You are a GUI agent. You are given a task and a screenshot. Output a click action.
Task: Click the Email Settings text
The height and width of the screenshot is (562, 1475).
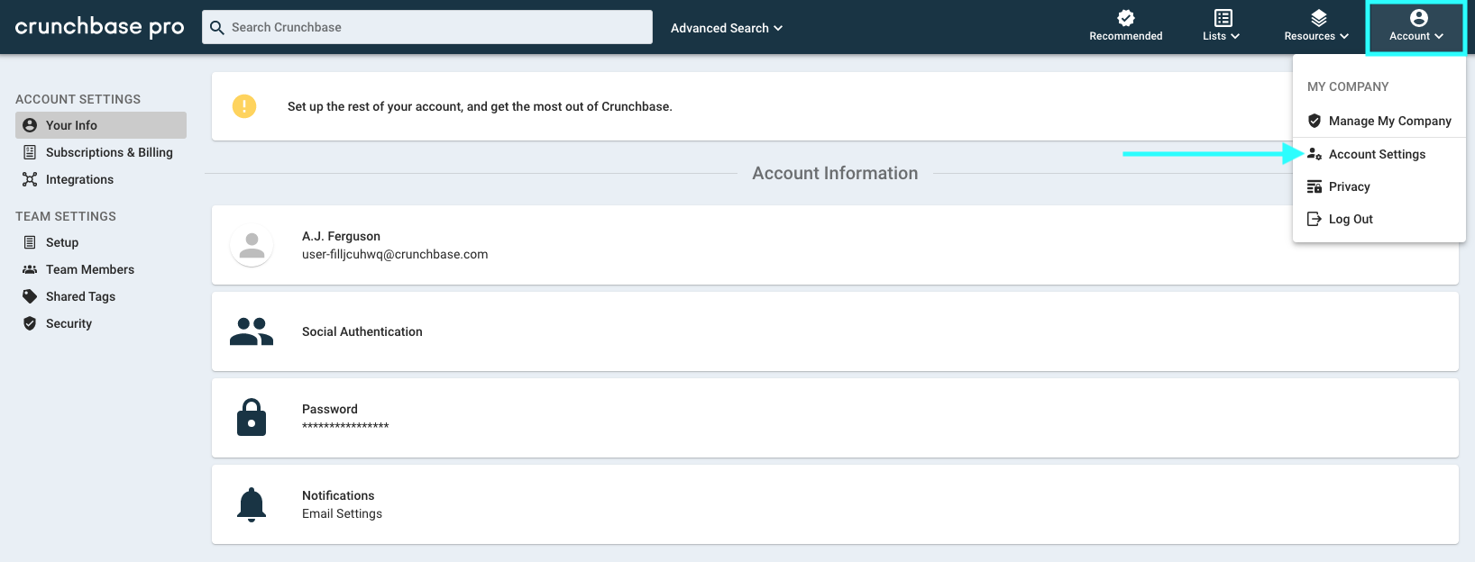pyautogui.click(x=342, y=513)
